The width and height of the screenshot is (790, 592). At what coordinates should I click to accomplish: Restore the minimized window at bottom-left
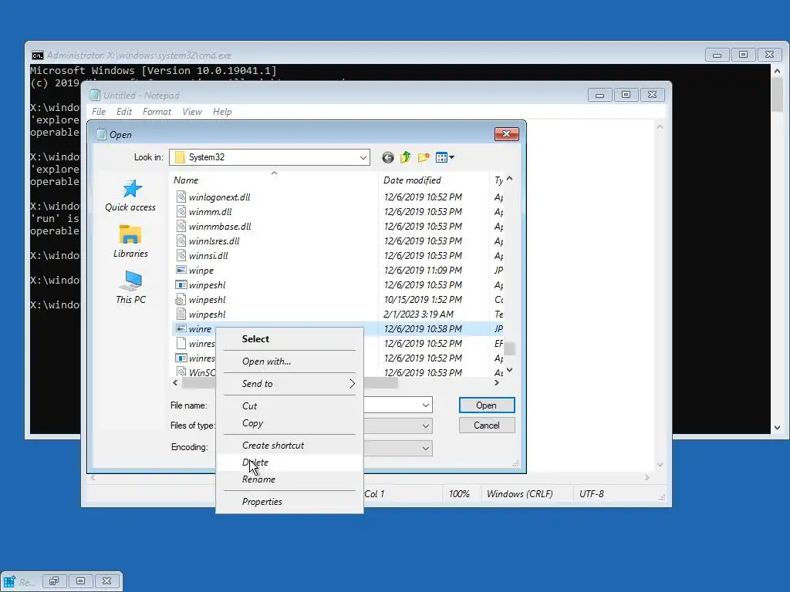pyautogui.click(x=54, y=581)
